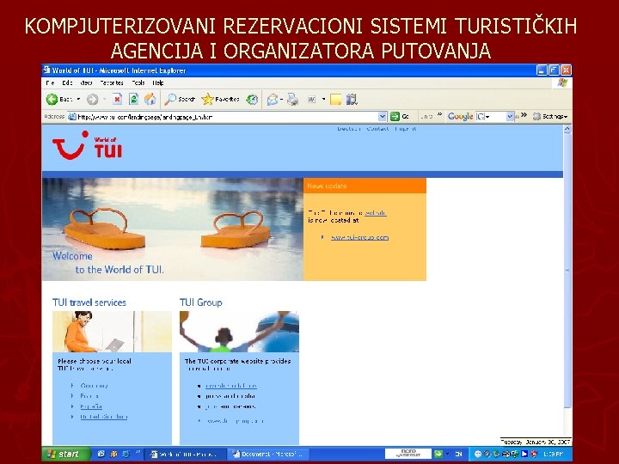The width and height of the screenshot is (619, 464).
Task: Click the page vertical scrollbar up arrow
Action: 567,129
